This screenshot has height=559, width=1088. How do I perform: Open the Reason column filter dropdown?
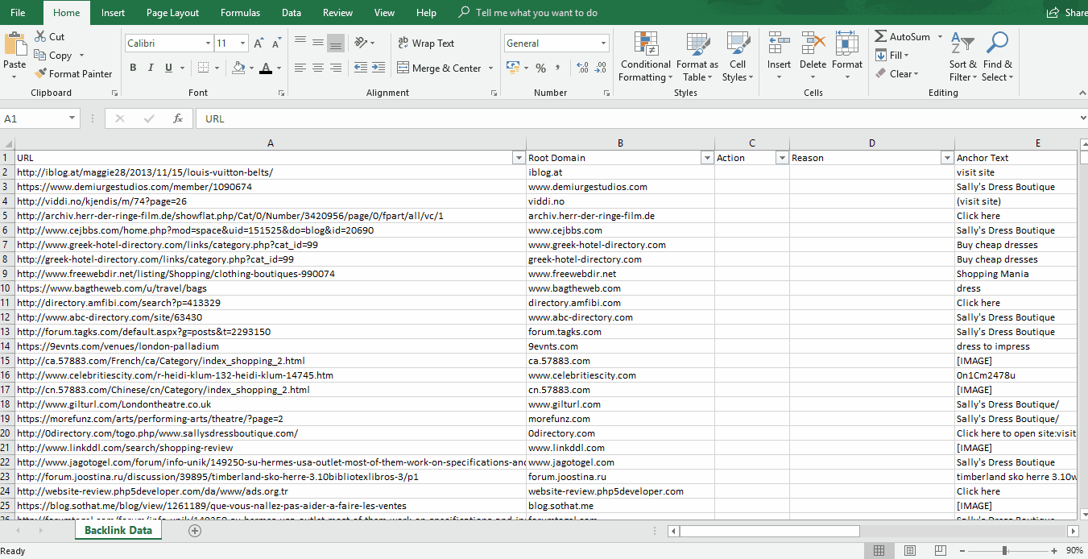(947, 158)
